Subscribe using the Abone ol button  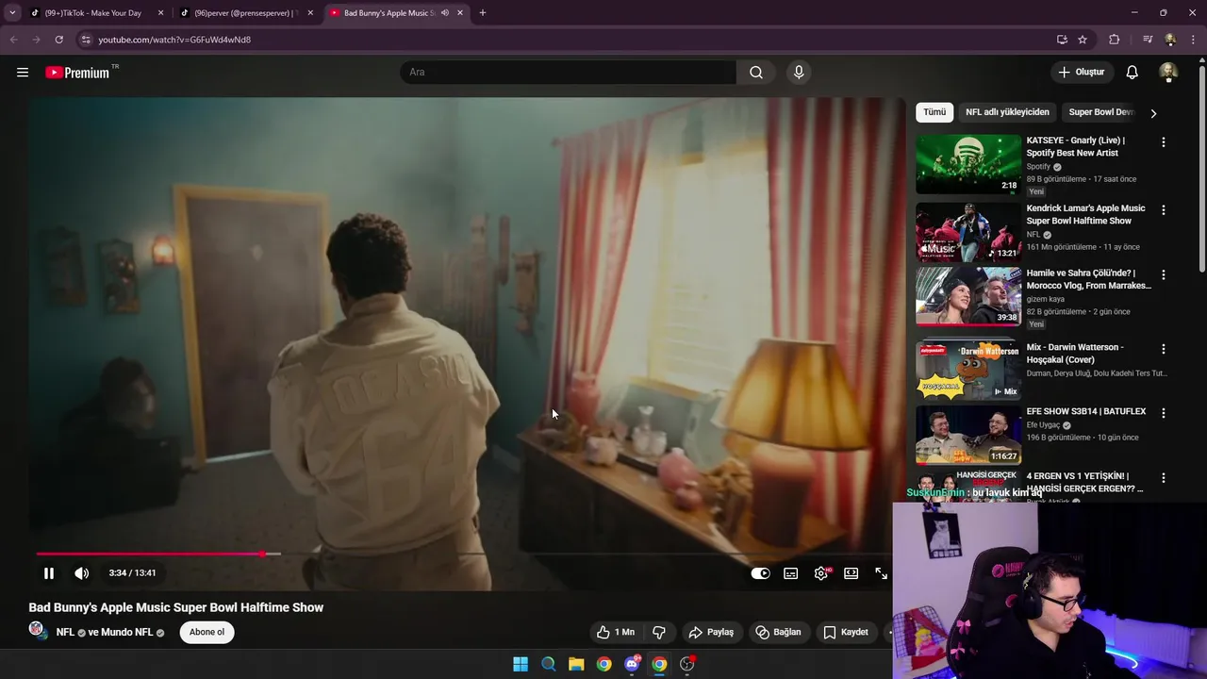click(207, 632)
